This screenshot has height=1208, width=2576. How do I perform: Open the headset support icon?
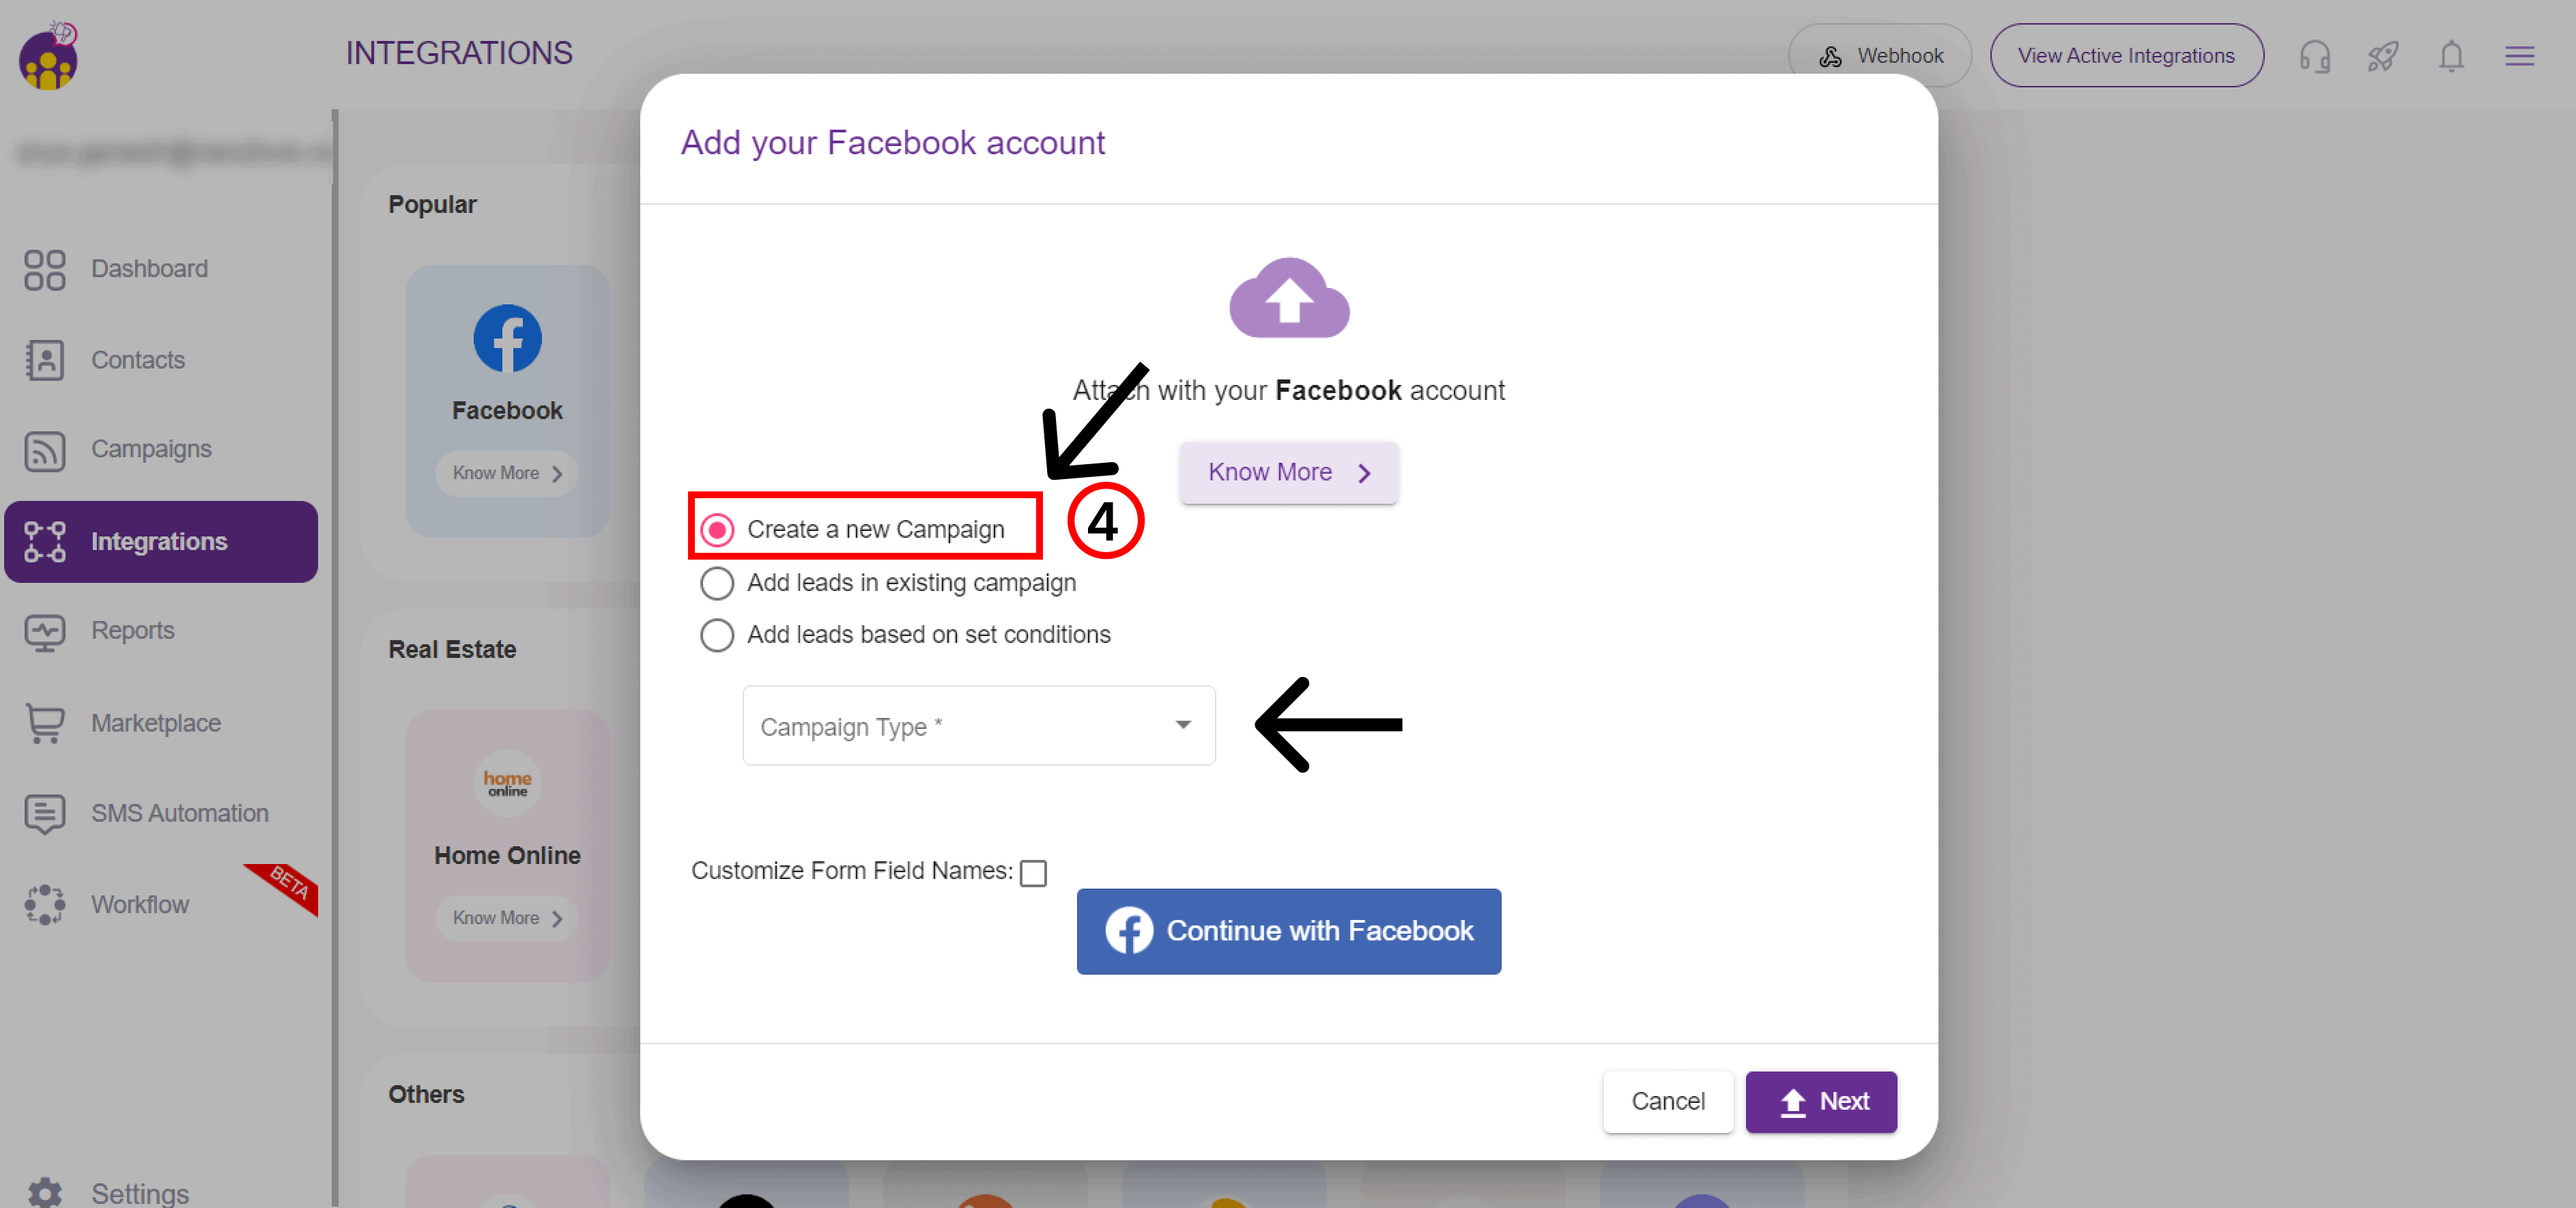tap(2315, 56)
